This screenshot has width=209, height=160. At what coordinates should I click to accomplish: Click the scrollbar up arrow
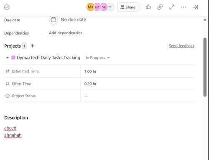(205, 20)
